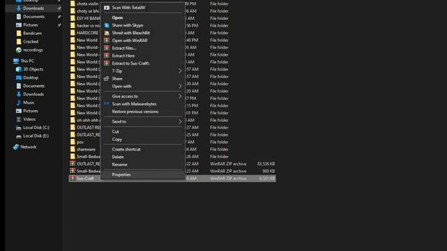Click the This PC computer icon
Viewport: 447px width, 251px height.
(x=16, y=61)
